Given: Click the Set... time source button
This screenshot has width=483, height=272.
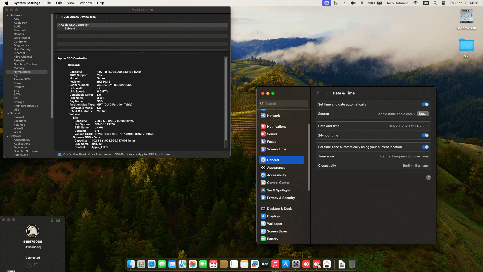Looking at the screenshot, I should pos(422,114).
